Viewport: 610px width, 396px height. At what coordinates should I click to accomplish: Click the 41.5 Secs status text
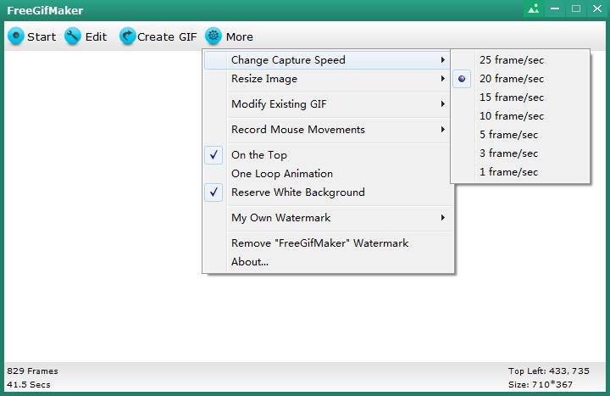29,385
